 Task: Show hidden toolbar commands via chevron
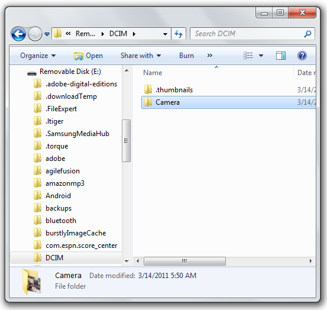pyautogui.click(x=210, y=56)
